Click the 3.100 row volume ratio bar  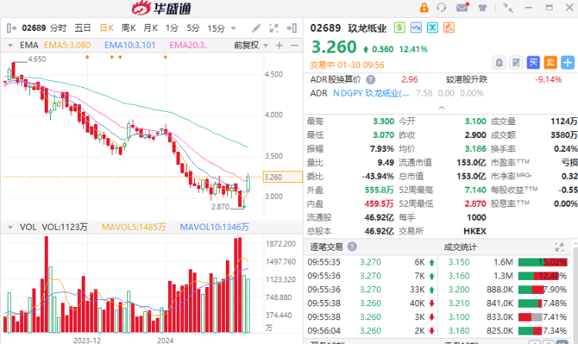pyautogui.click(x=530, y=317)
